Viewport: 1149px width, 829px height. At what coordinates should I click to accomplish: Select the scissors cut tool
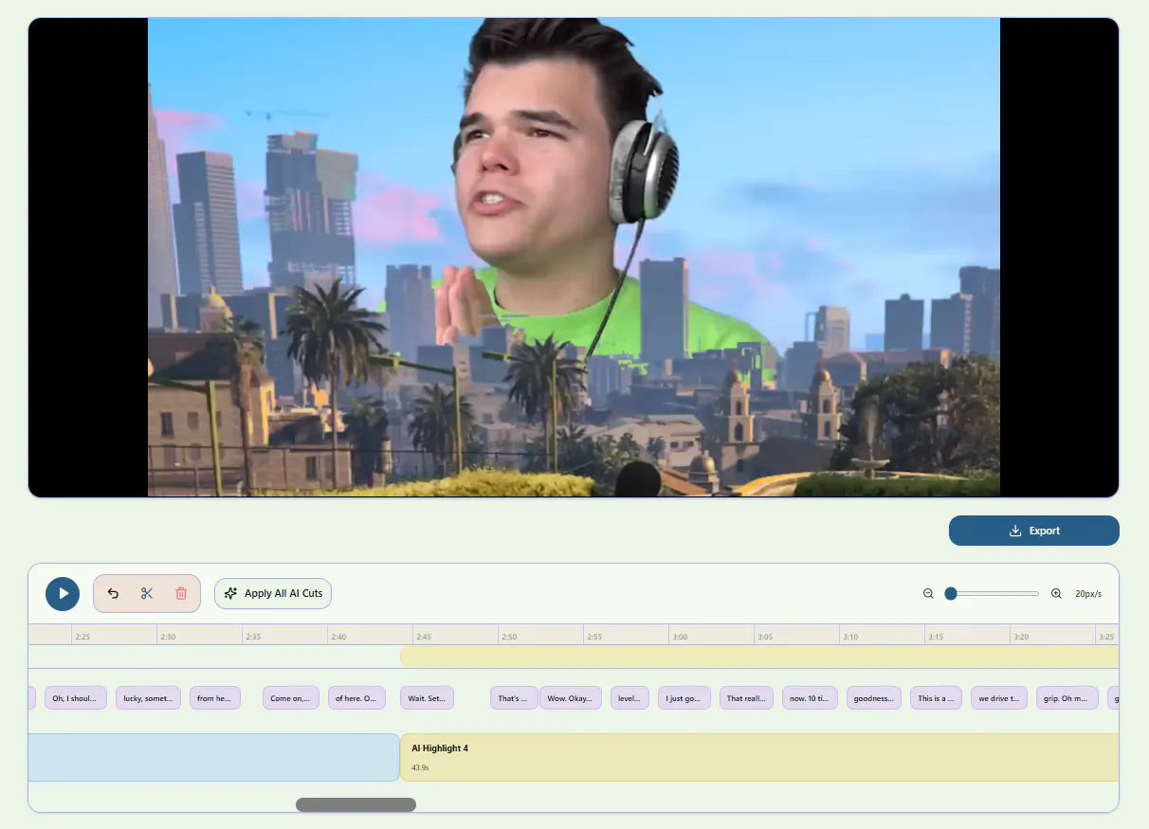tap(147, 593)
